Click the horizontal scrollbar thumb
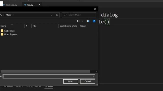This screenshot has height=91, width=163. 45,71
